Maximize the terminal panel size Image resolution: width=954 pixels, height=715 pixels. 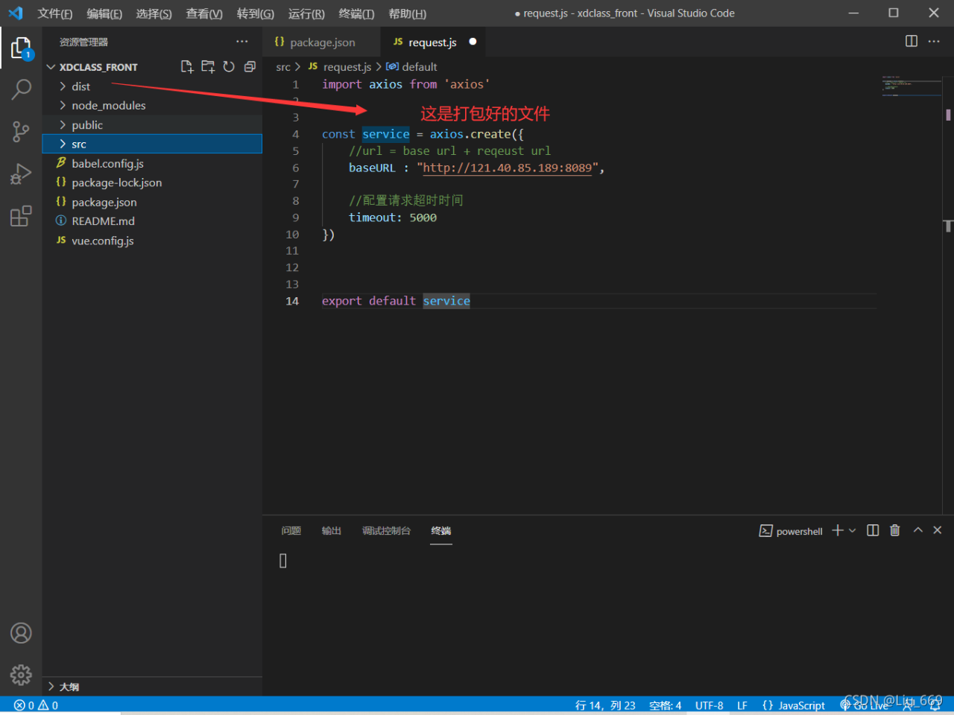point(917,530)
